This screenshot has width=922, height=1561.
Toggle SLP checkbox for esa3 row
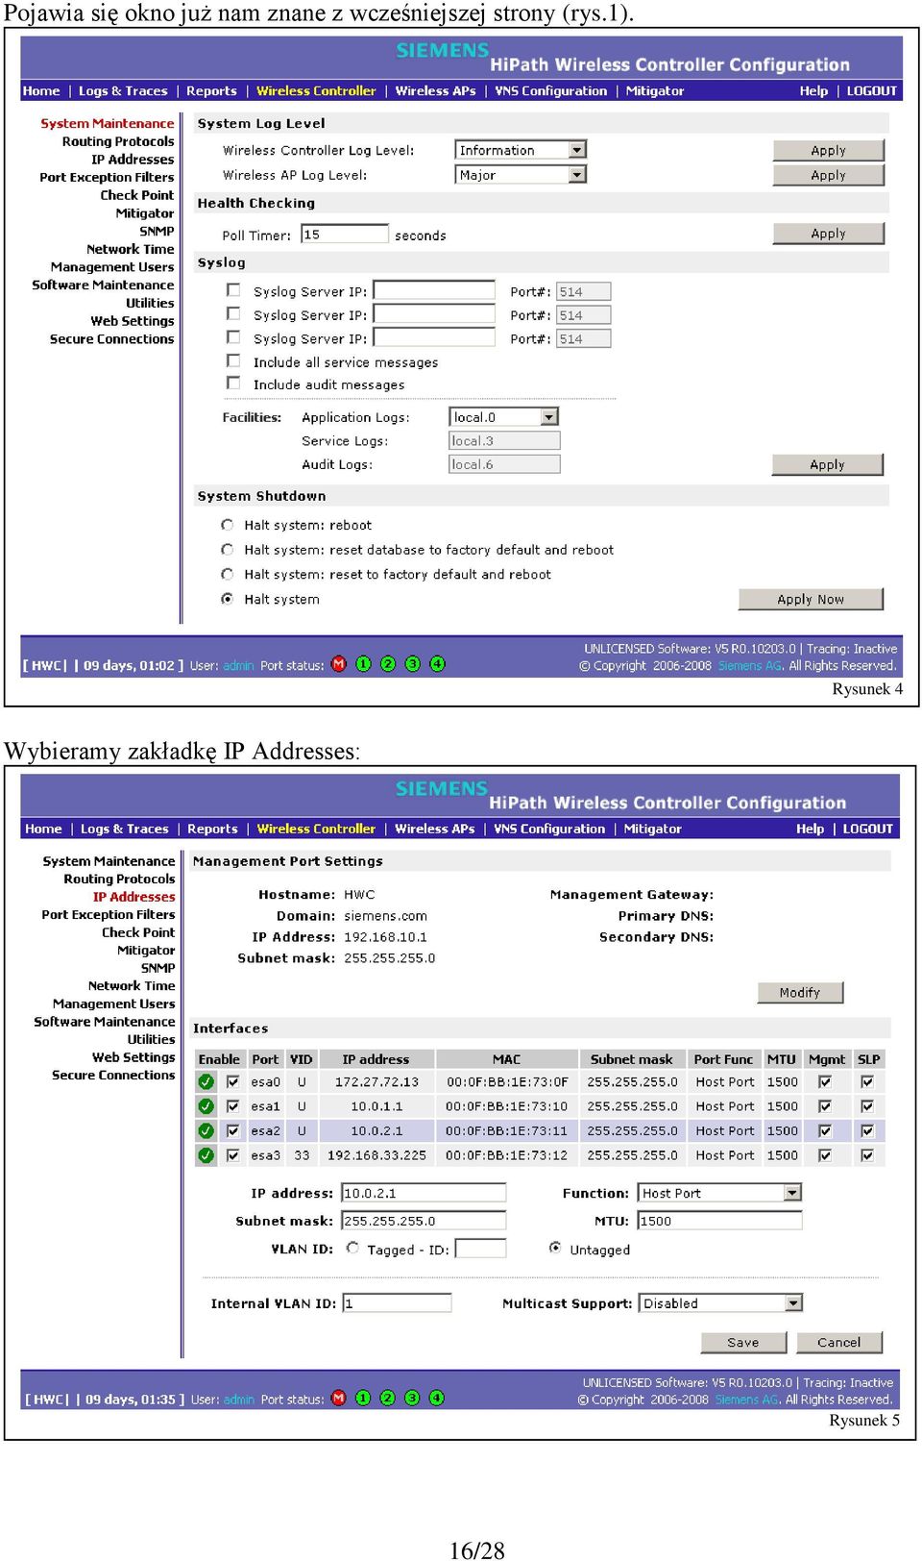pos(867,1155)
